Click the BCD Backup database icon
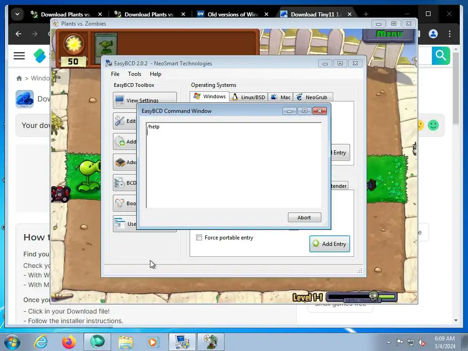Screen dimensions: 468x351 pyautogui.click(x=119, y=183)
